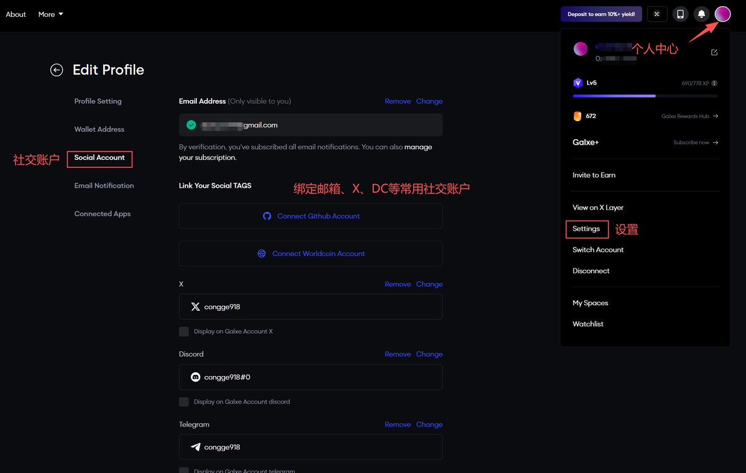Open Galxe Rewards Hub link
This screenshot has height=473, width=746.
point(689,116)
